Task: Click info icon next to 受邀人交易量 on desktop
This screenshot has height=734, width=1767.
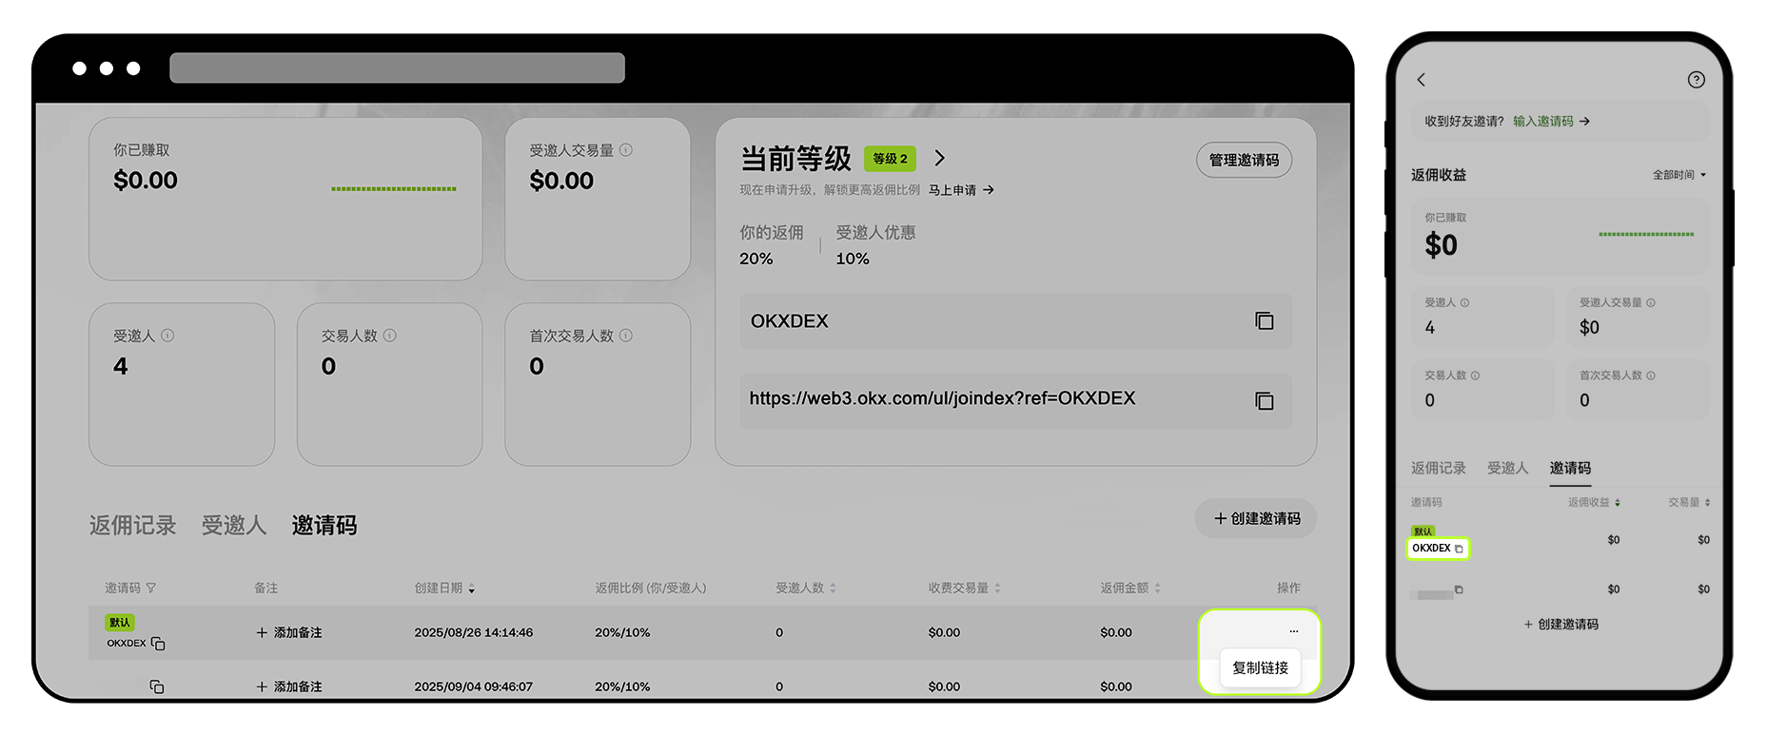Action: (626, 150)
